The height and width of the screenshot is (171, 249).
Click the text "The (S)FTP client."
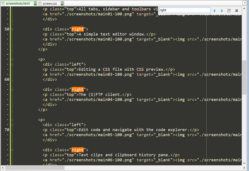tap(100, 95)
